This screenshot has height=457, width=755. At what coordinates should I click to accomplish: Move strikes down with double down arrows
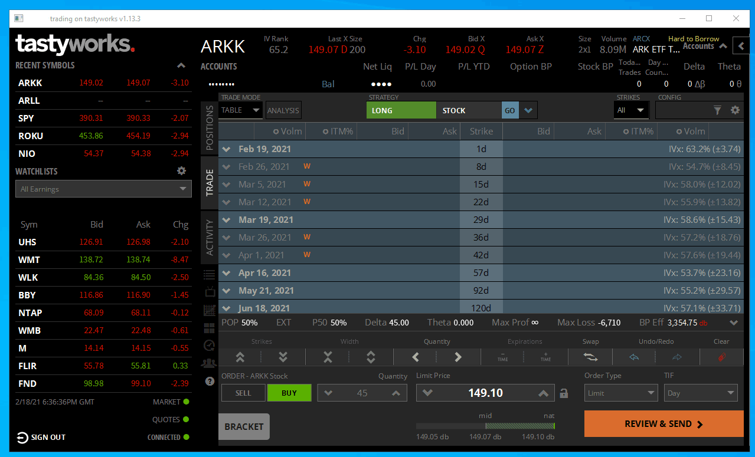(x=283, y=357)
